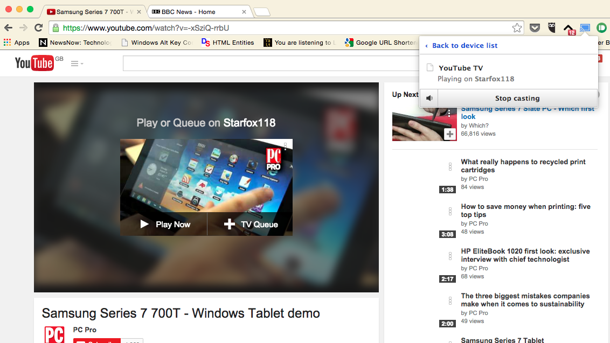Click the green HTTPS padlock icon
Image resolution: width=610 pixels, height=343 pixels.
tap(56, 27)
